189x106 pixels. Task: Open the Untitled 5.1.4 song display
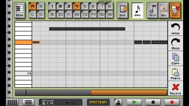click(x=61, y=102)
